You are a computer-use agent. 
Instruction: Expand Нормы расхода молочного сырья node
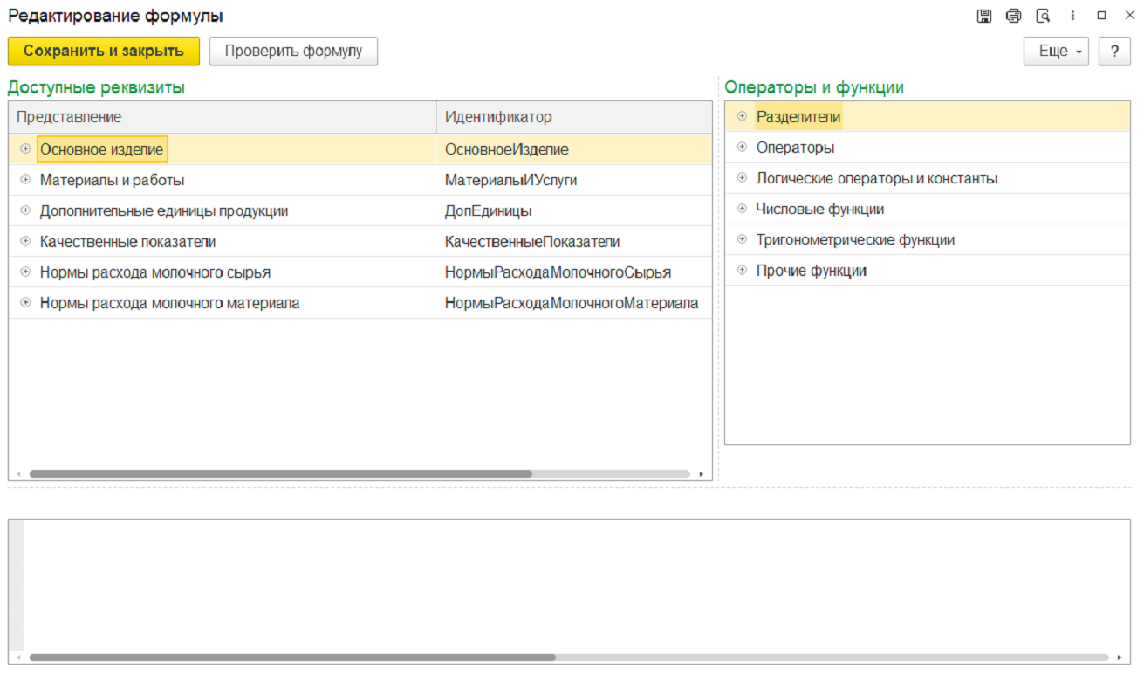(25, 272)
